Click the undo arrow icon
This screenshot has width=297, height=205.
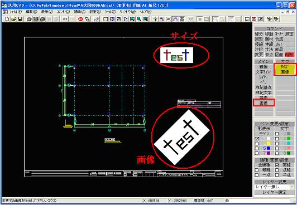(65, 19)
